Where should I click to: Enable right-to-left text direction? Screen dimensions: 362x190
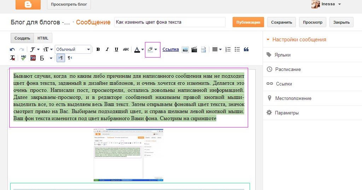(x=70, y=58)
